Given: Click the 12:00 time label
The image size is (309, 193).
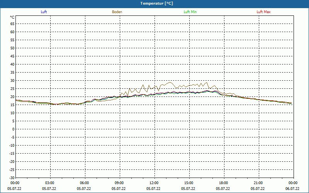Looking at the screenshot, I should point(154,183).
